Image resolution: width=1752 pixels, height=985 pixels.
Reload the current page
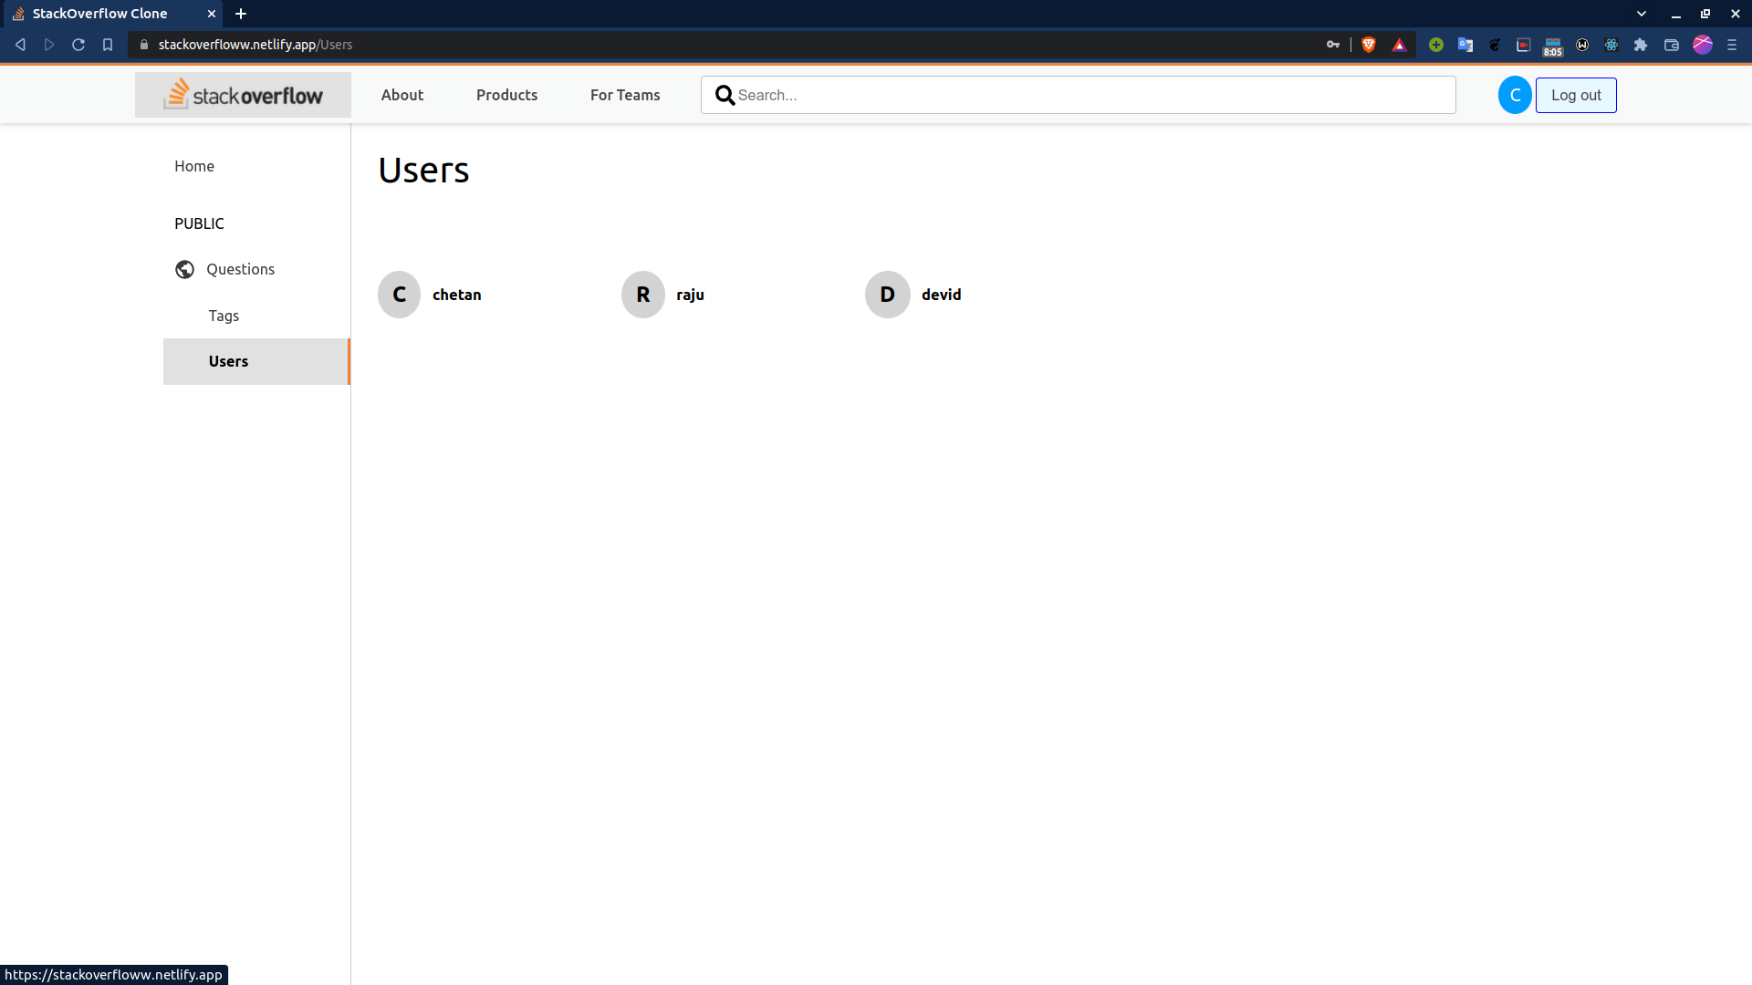point(78,45)
